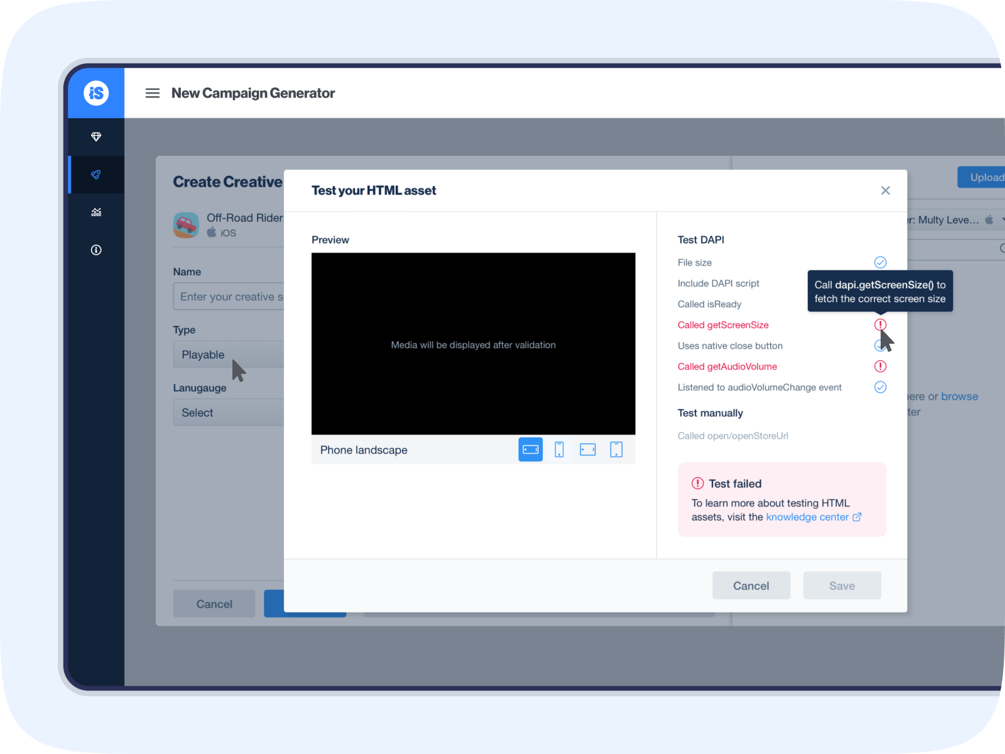Select Tablet portrait preview mode
Screen dimensions: 1005x754
click(617, 449)
